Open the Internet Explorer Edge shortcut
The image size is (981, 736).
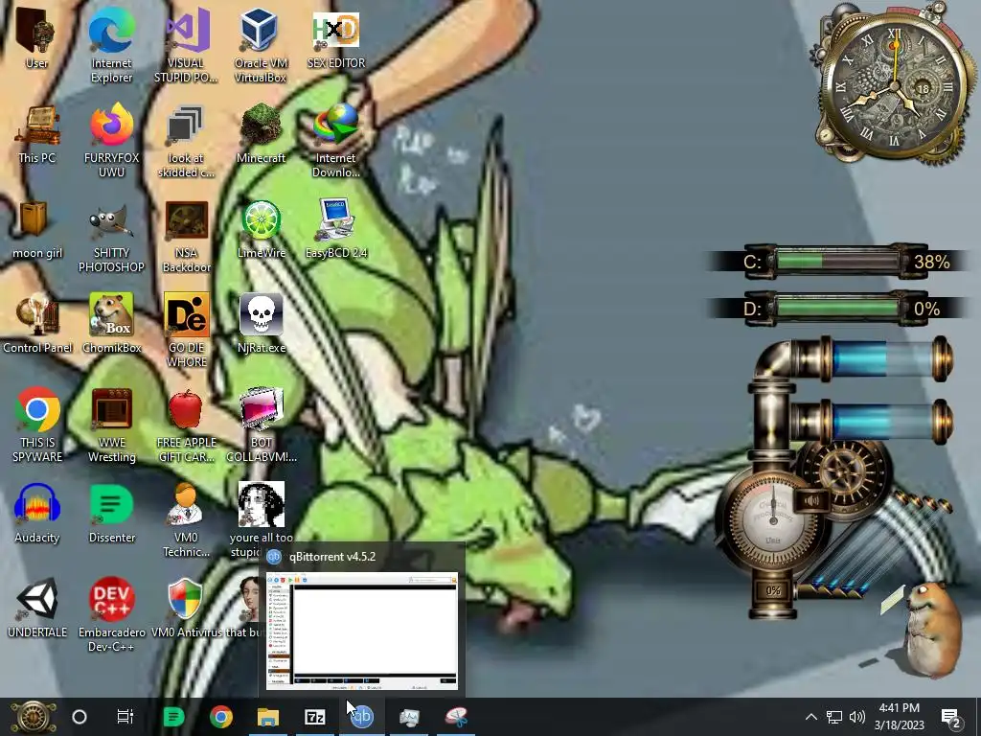pos(111,44)
